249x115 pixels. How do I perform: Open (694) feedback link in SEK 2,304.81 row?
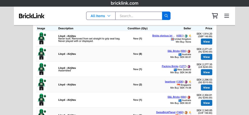point(183,97)
